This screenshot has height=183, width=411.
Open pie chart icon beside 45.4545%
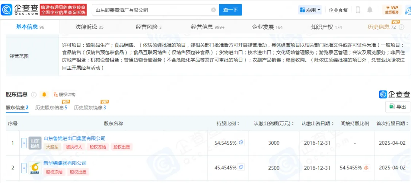242,167
